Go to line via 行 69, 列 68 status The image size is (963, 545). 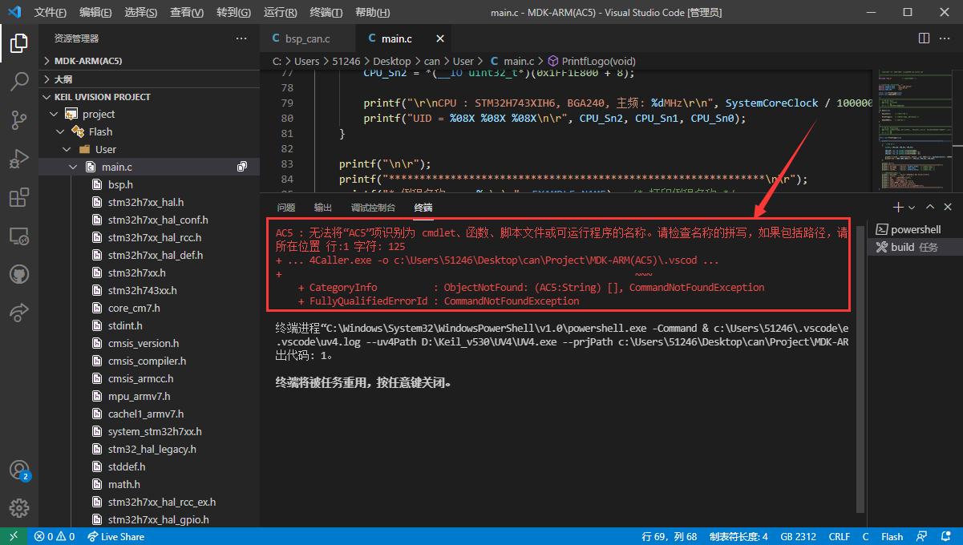coord(670,536)
